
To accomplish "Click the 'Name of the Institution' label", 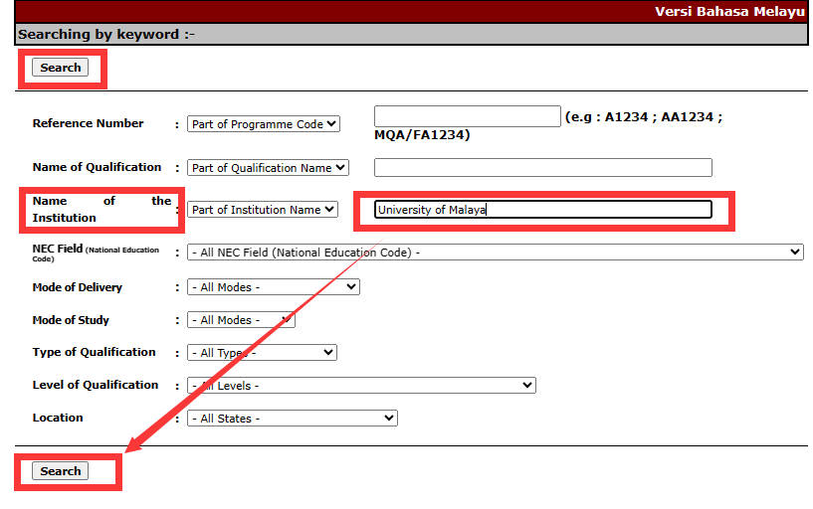I will click(102, 209).
